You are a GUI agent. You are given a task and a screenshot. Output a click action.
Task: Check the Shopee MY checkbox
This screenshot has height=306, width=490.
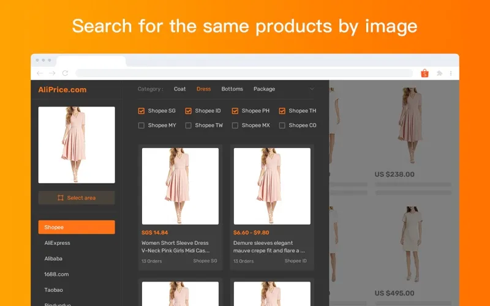[x=141, y=125]
